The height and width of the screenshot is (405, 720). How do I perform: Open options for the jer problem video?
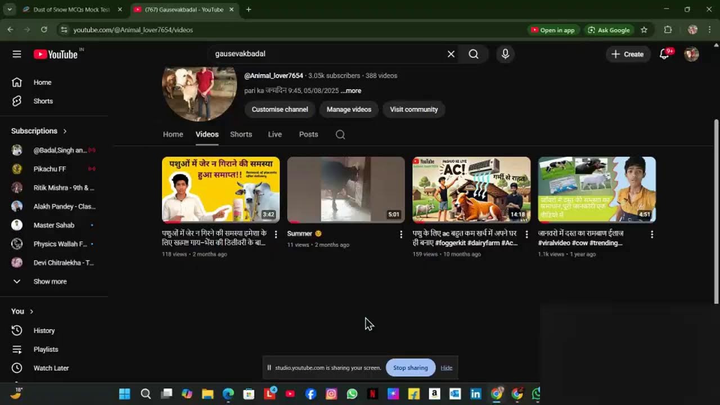click(x=276, y=234)
